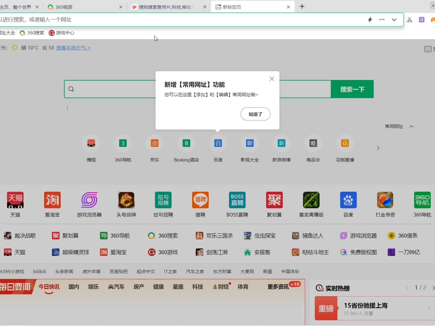The image size is (435, 326).
Task: Select 国内 news category
Action: (x=74, y=287)
